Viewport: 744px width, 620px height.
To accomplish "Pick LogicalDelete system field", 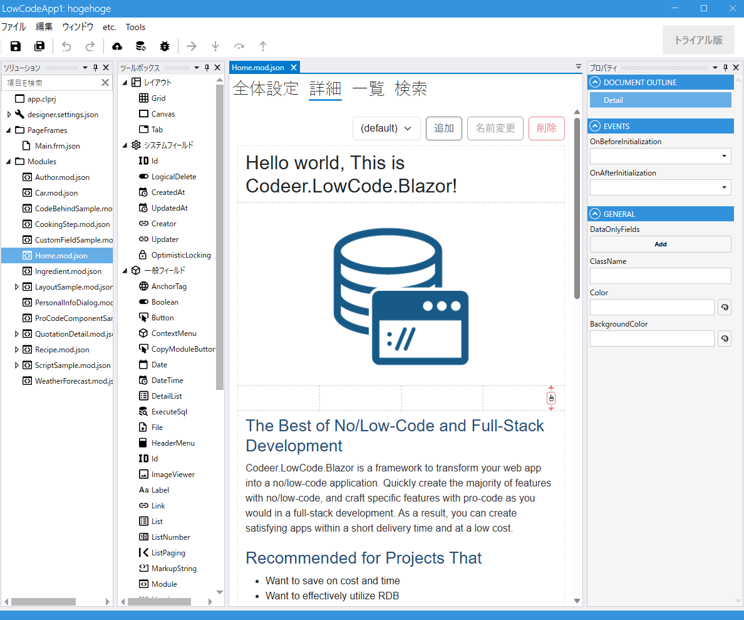I will click(167, 176).
